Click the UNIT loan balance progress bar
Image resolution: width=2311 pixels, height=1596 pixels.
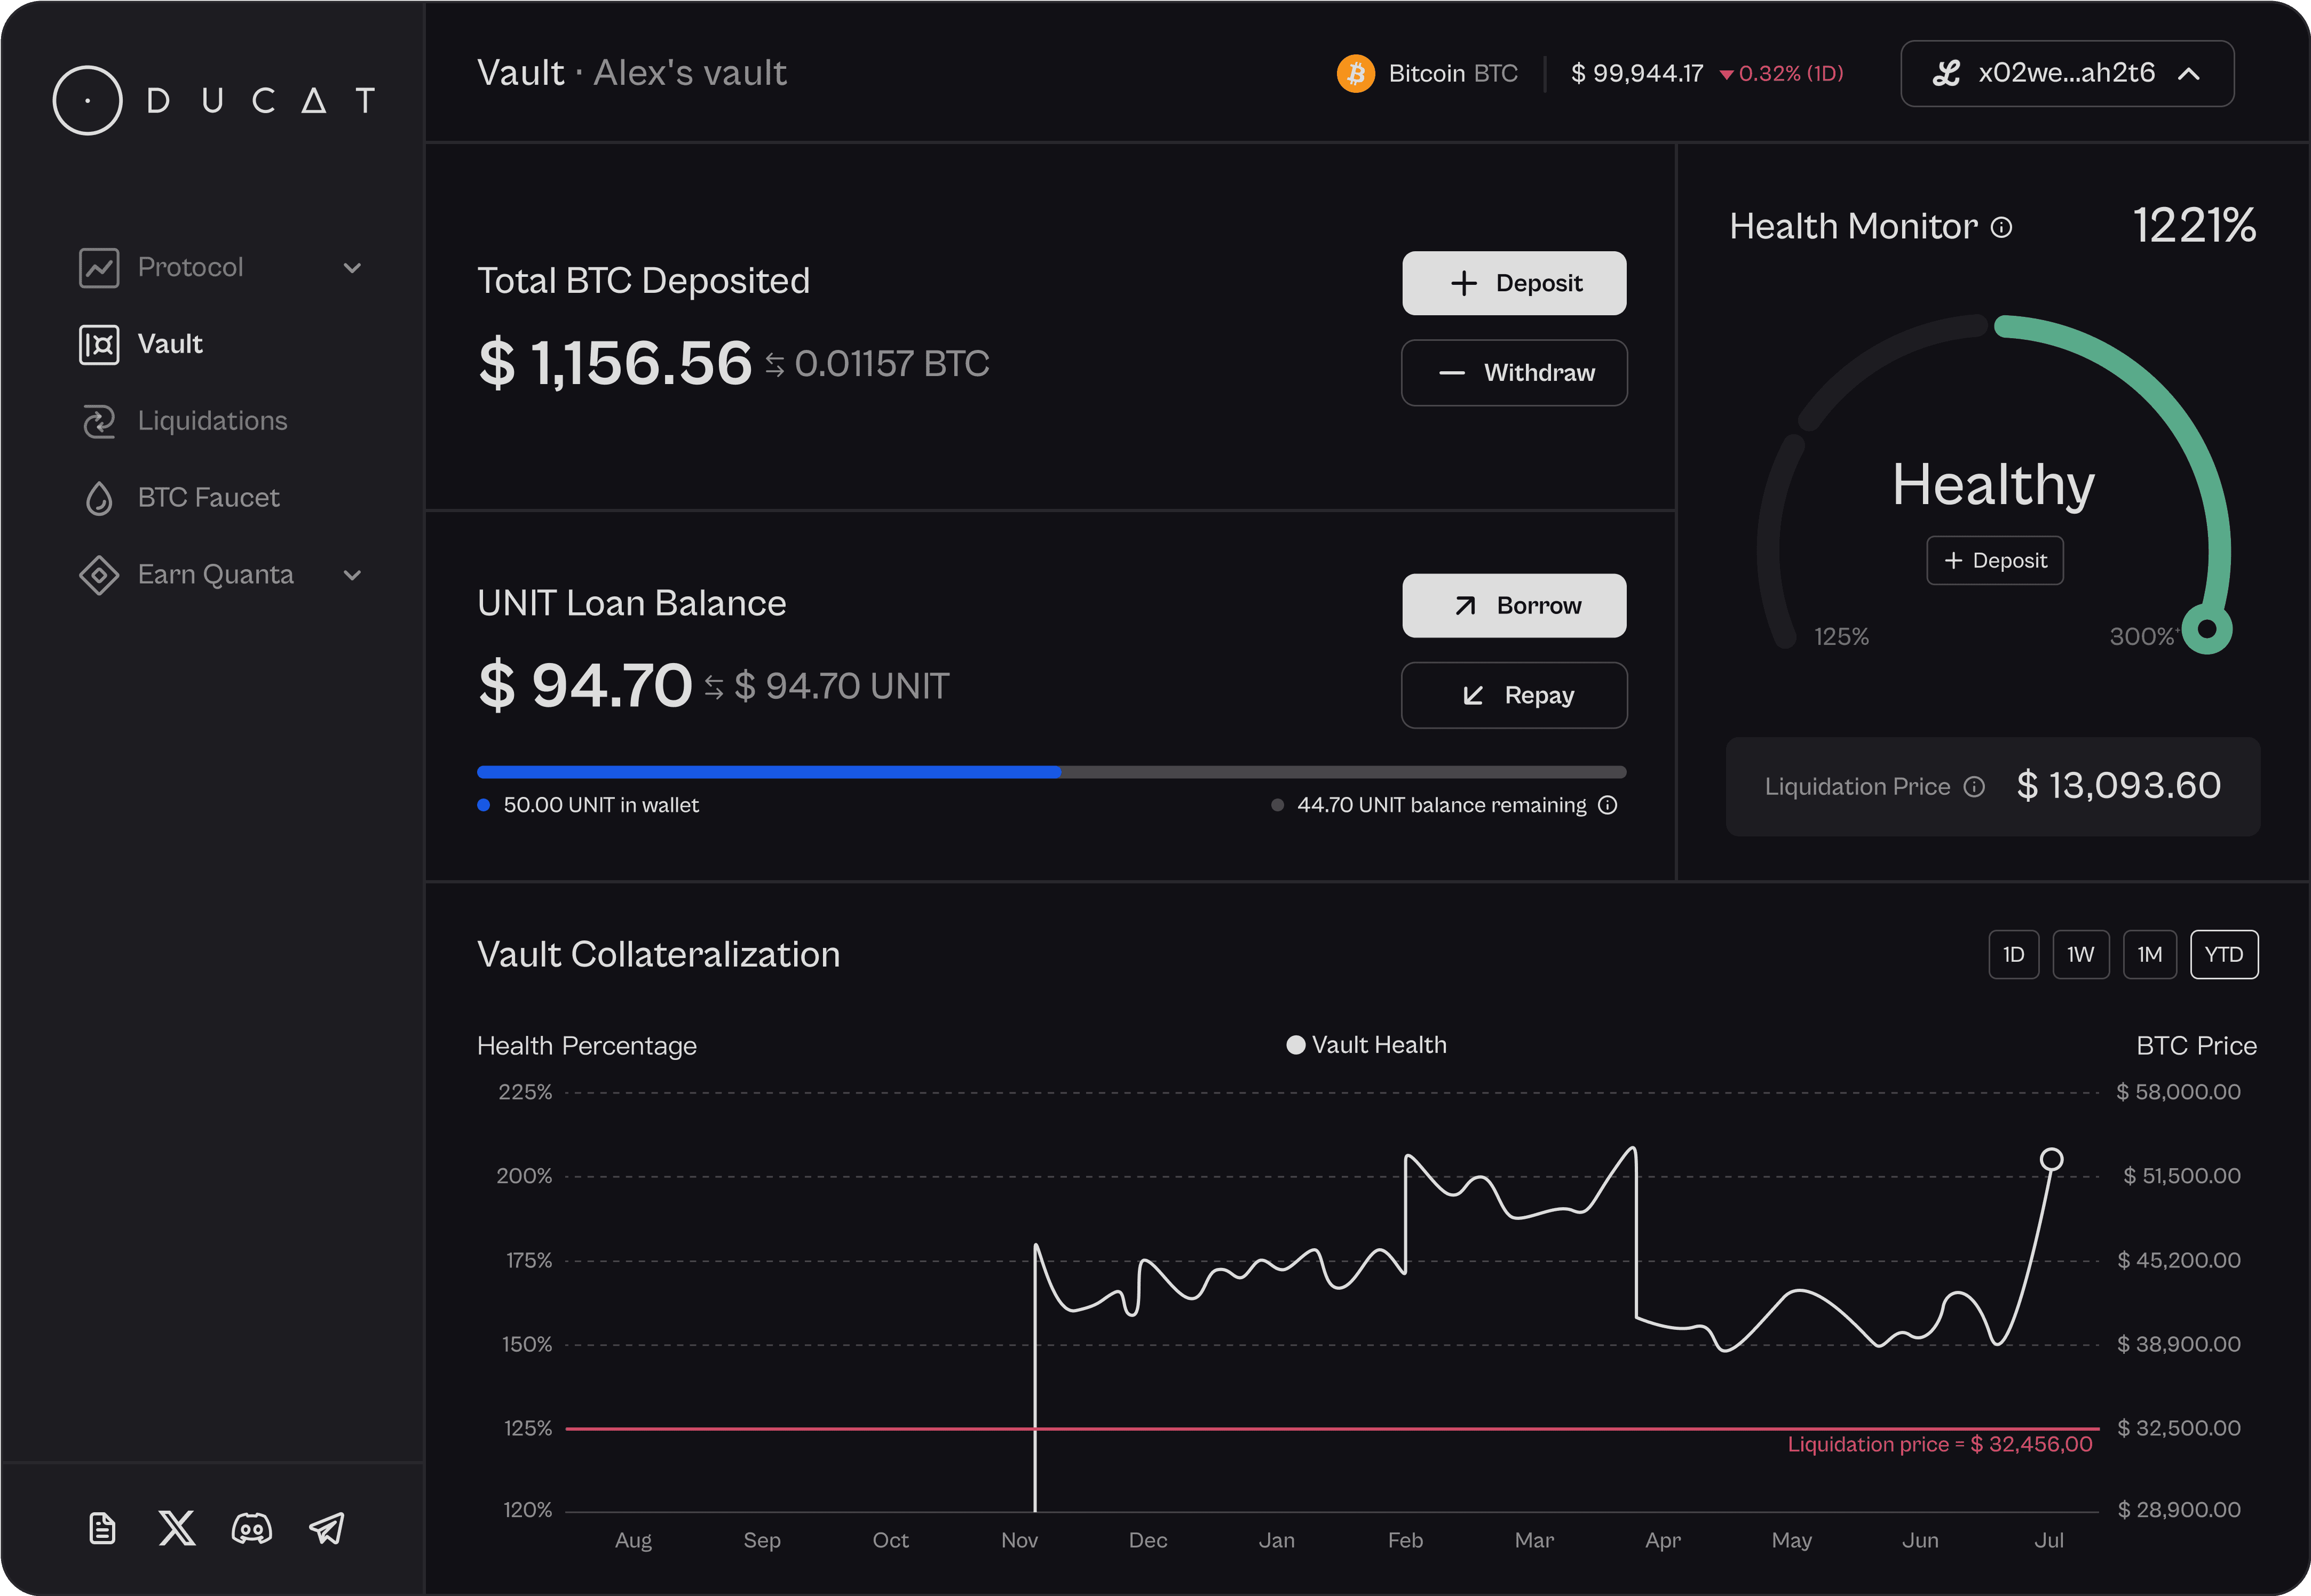(x=1050, y=771)
